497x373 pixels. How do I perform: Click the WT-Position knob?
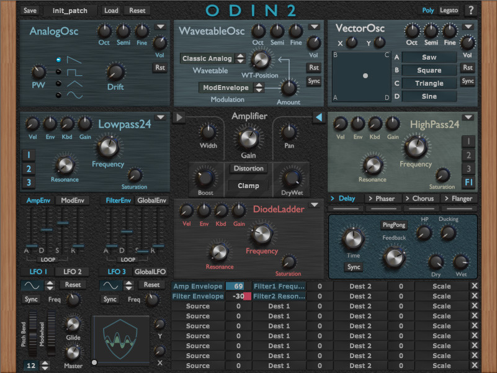click(260, 60)
